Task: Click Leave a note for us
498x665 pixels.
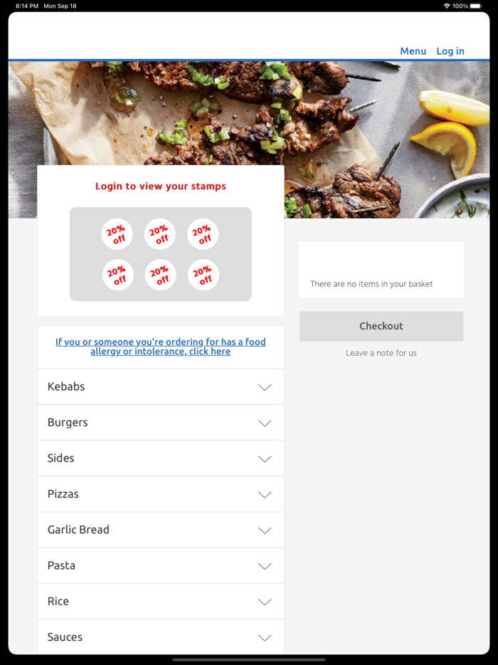Action: [381, 353]
